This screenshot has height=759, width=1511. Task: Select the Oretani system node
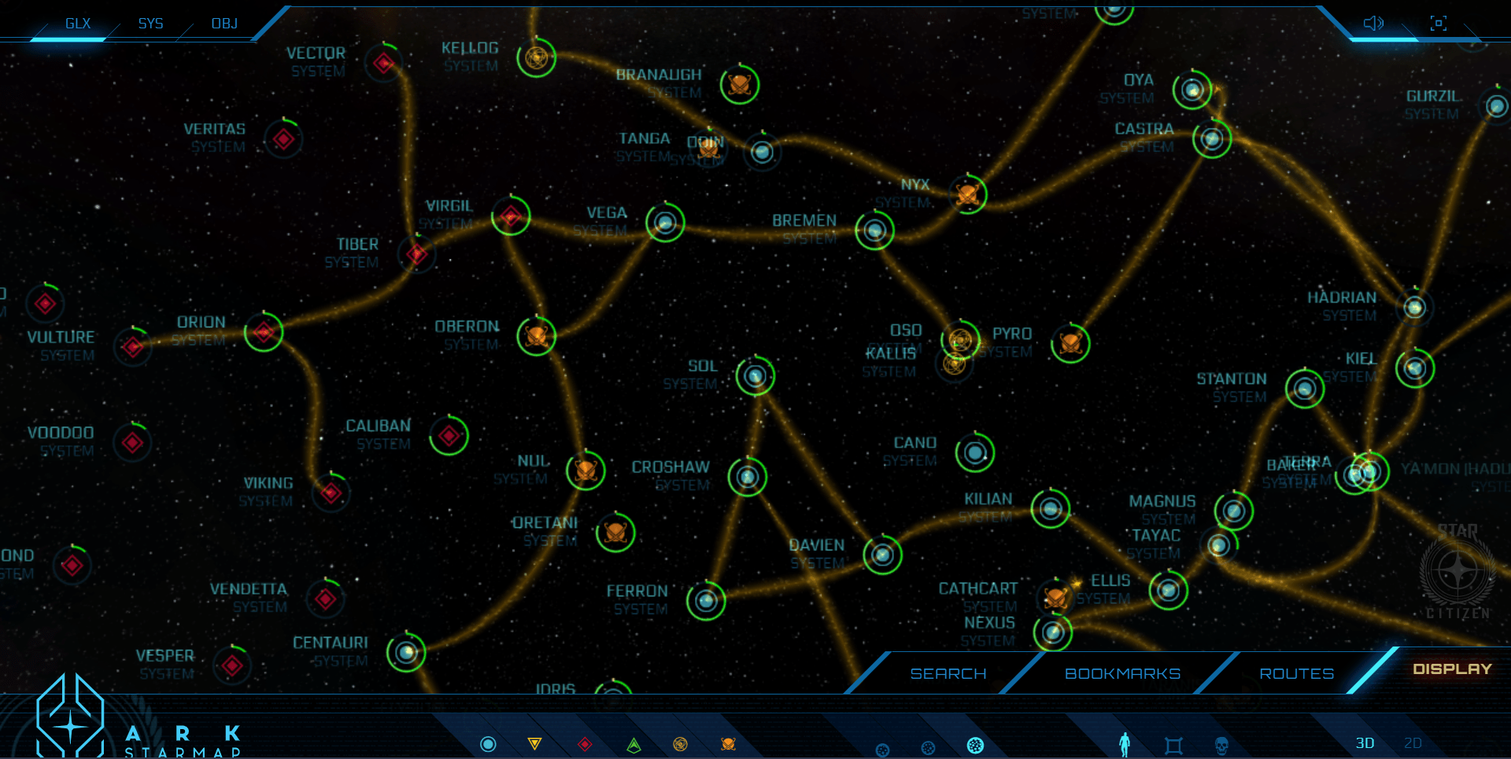[x=615, y=533]
